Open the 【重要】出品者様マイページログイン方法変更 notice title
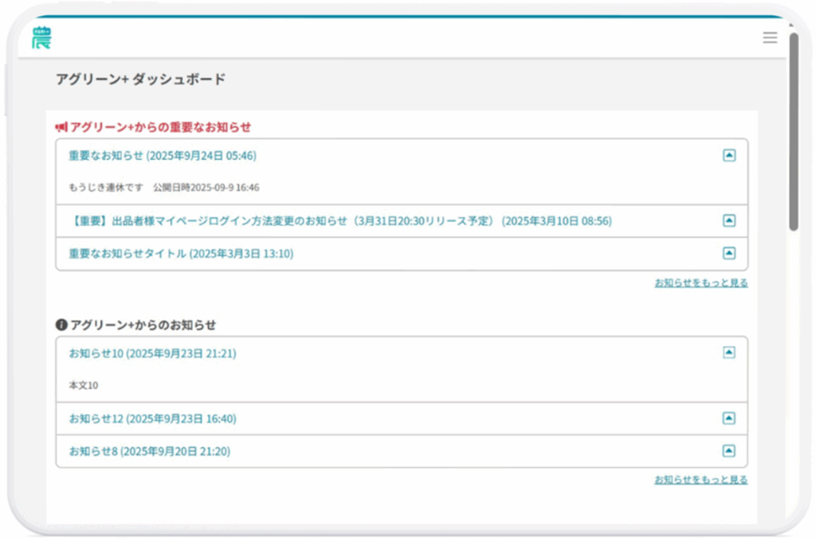The width and height of the screenshot is (816, 538). (x=339, y=221)
